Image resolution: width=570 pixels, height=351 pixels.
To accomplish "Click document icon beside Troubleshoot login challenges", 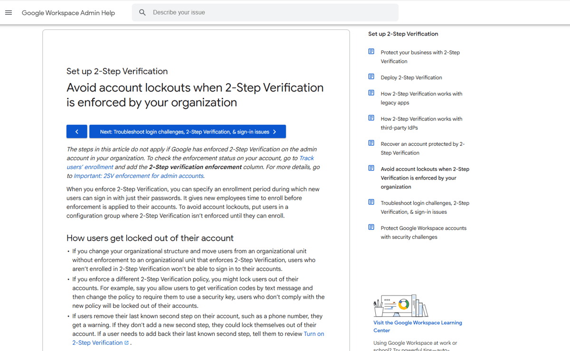I will coord(371,202).
